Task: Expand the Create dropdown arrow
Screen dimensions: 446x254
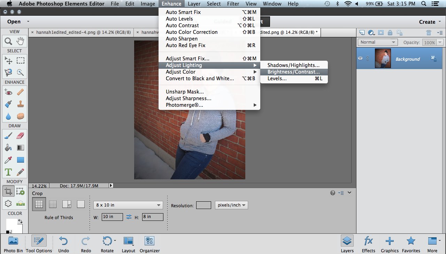Action: [x=440, y=22]
